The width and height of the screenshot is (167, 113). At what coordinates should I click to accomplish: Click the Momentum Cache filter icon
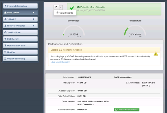(6, 45)
